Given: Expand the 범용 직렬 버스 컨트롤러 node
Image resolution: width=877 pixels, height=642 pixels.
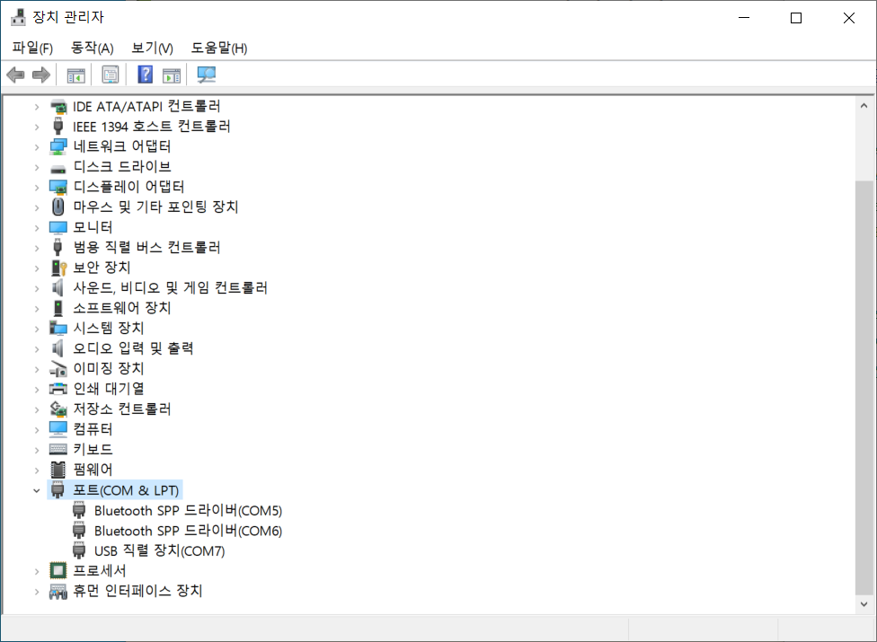Looking at the screenshot, I should pos(36,248).
